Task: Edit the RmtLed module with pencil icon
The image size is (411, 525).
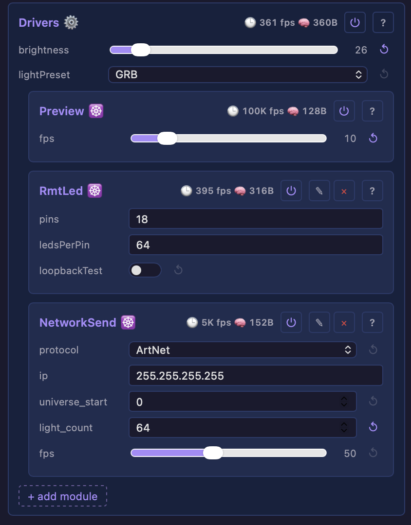Action: point(319,191)
